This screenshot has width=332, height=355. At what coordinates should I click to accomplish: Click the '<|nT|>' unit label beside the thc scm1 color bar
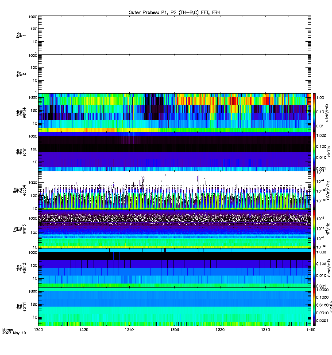pyautogui.click(x=330, y=307)
